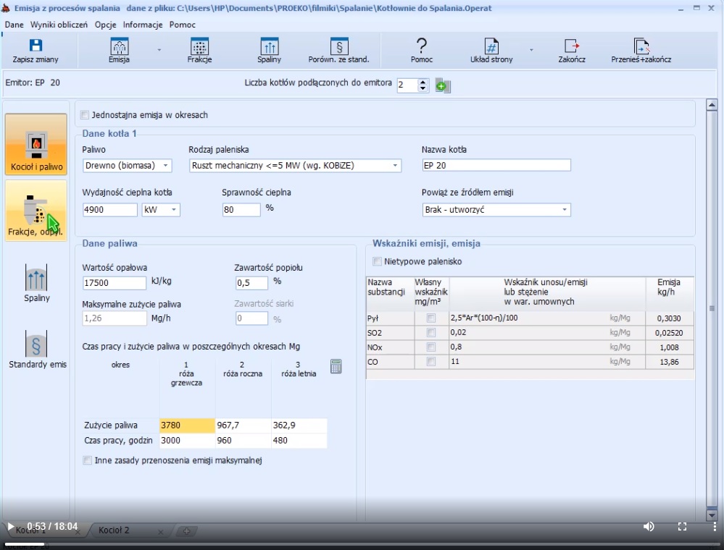Expand the Układ strony dropdown arrow

(531, 50)
